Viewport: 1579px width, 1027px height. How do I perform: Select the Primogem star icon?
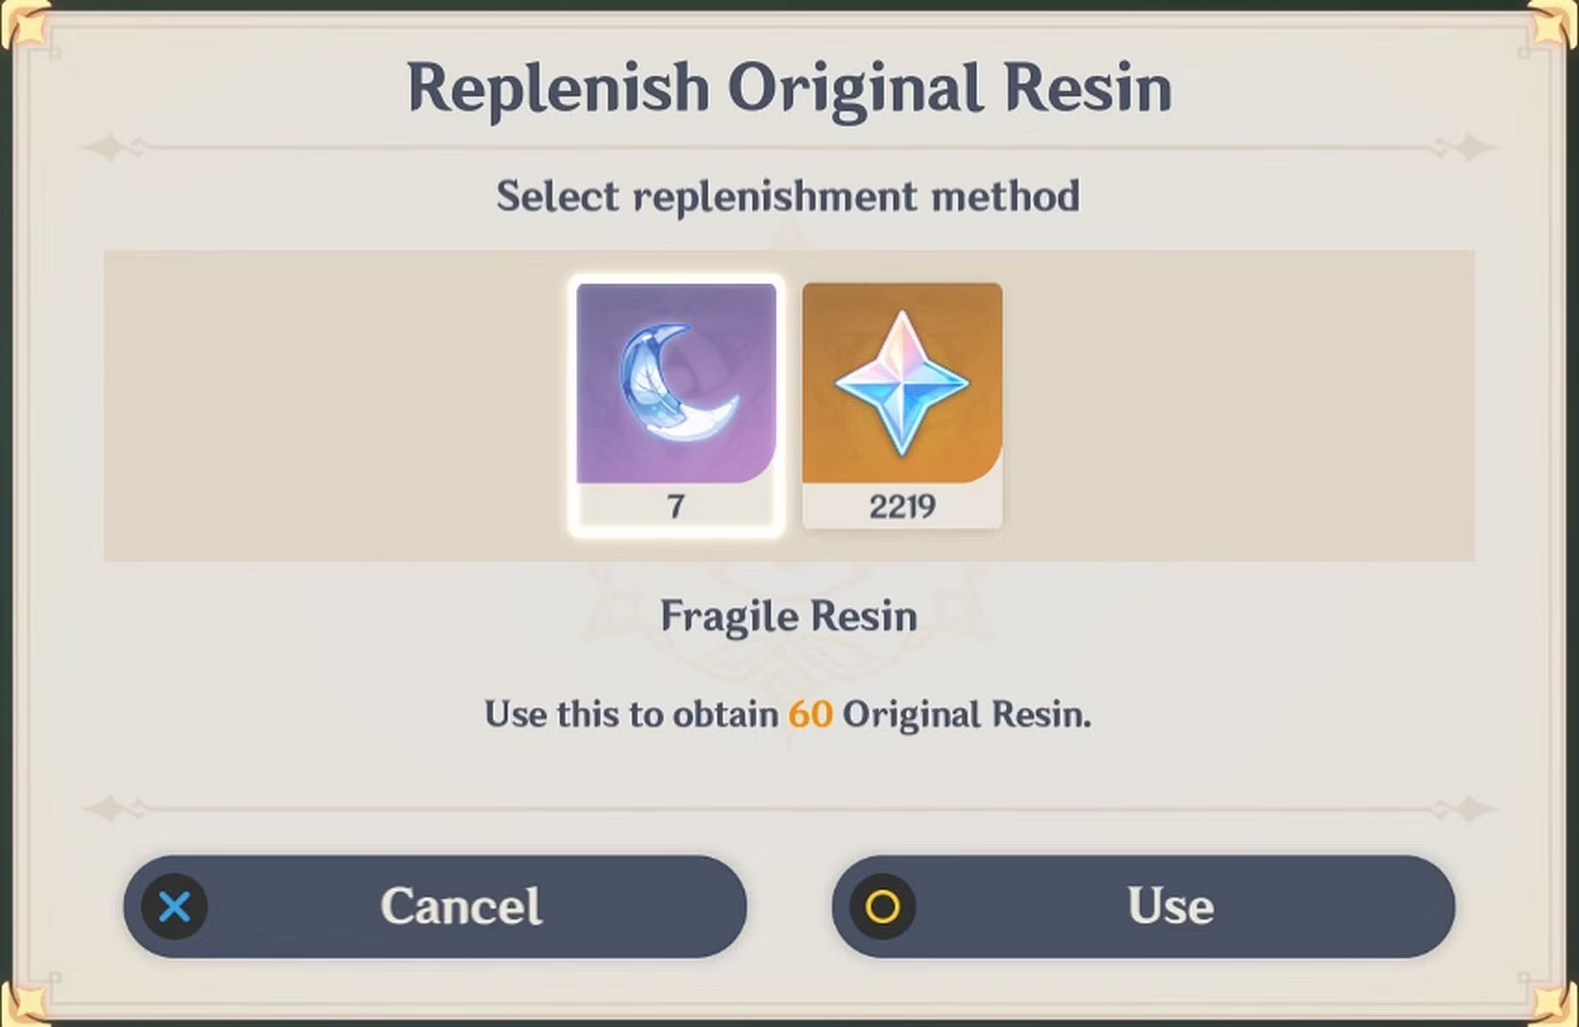pyautogui.click(x=902, y=383)
